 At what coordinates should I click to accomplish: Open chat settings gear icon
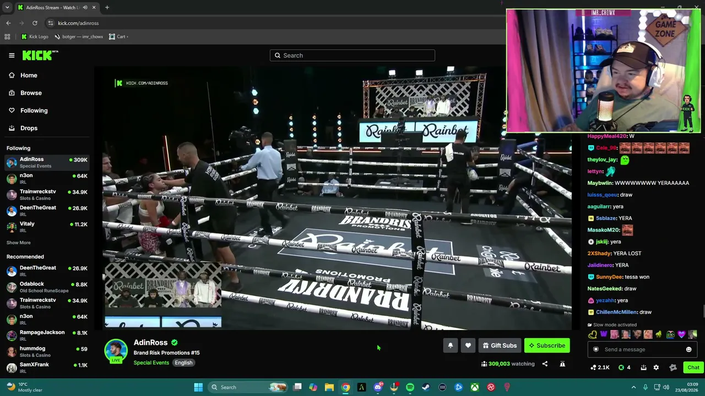point(656,367)
